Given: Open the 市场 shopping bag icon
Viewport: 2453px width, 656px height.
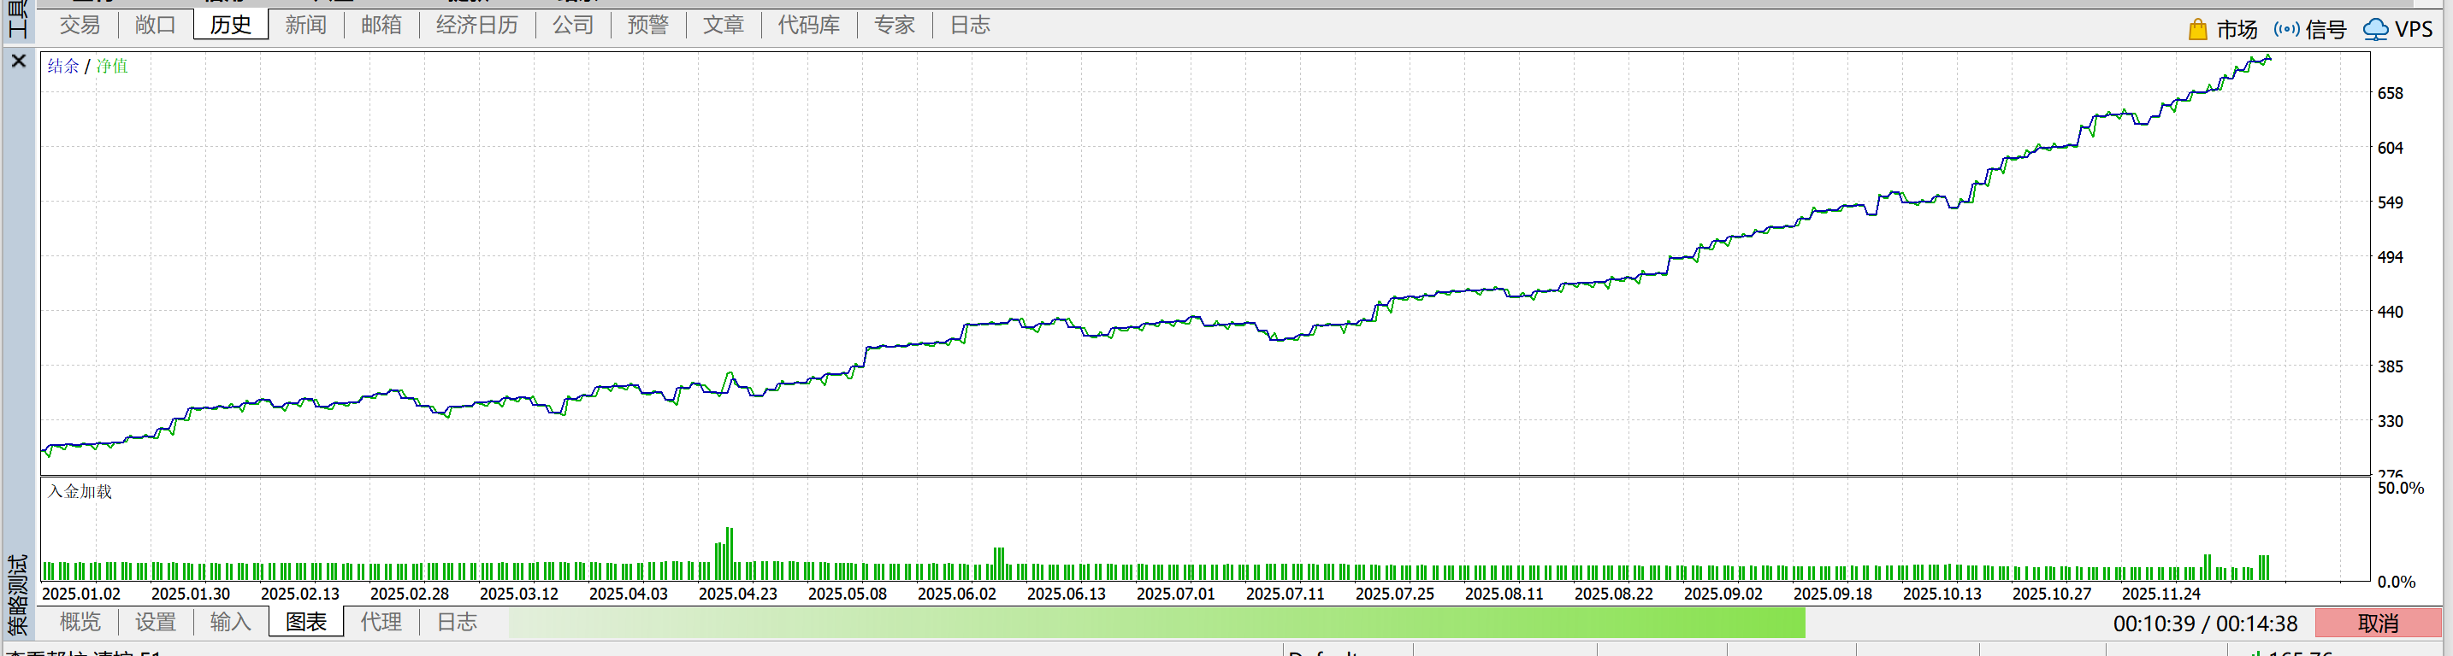Looking at the screenshot, I should pyautogui.click(x=2198, y=30).
